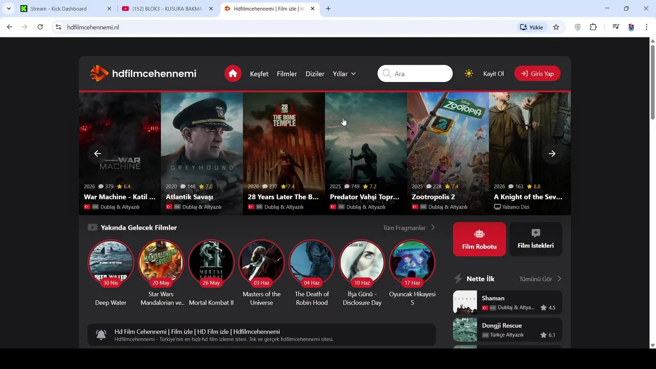Open A Knight of the Seven Kingdoms poster
Viewport: 656px width, 369px height.
(x=530, y=153)
